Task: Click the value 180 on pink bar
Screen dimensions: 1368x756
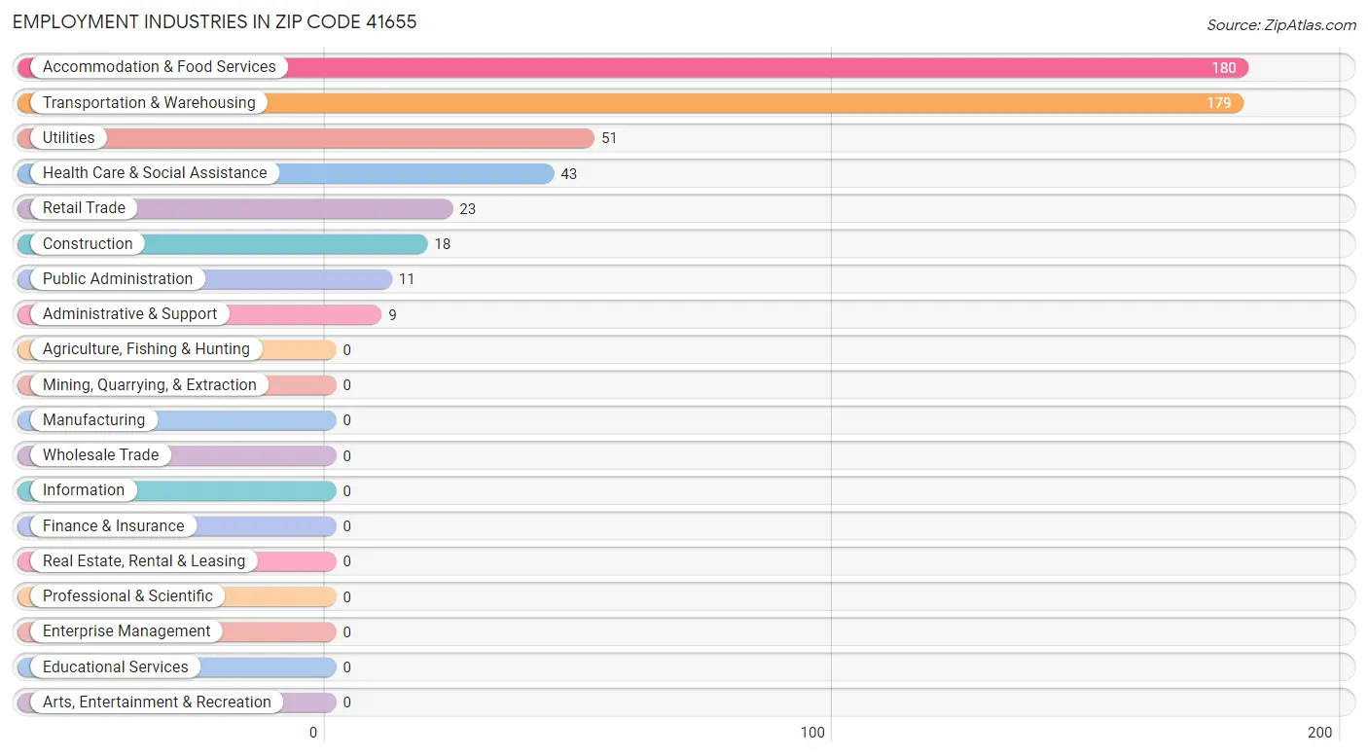Action: pos(1224,68)
